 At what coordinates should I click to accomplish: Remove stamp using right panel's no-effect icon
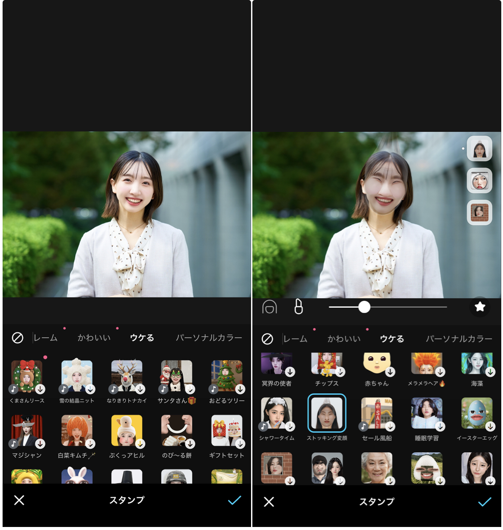267,339
